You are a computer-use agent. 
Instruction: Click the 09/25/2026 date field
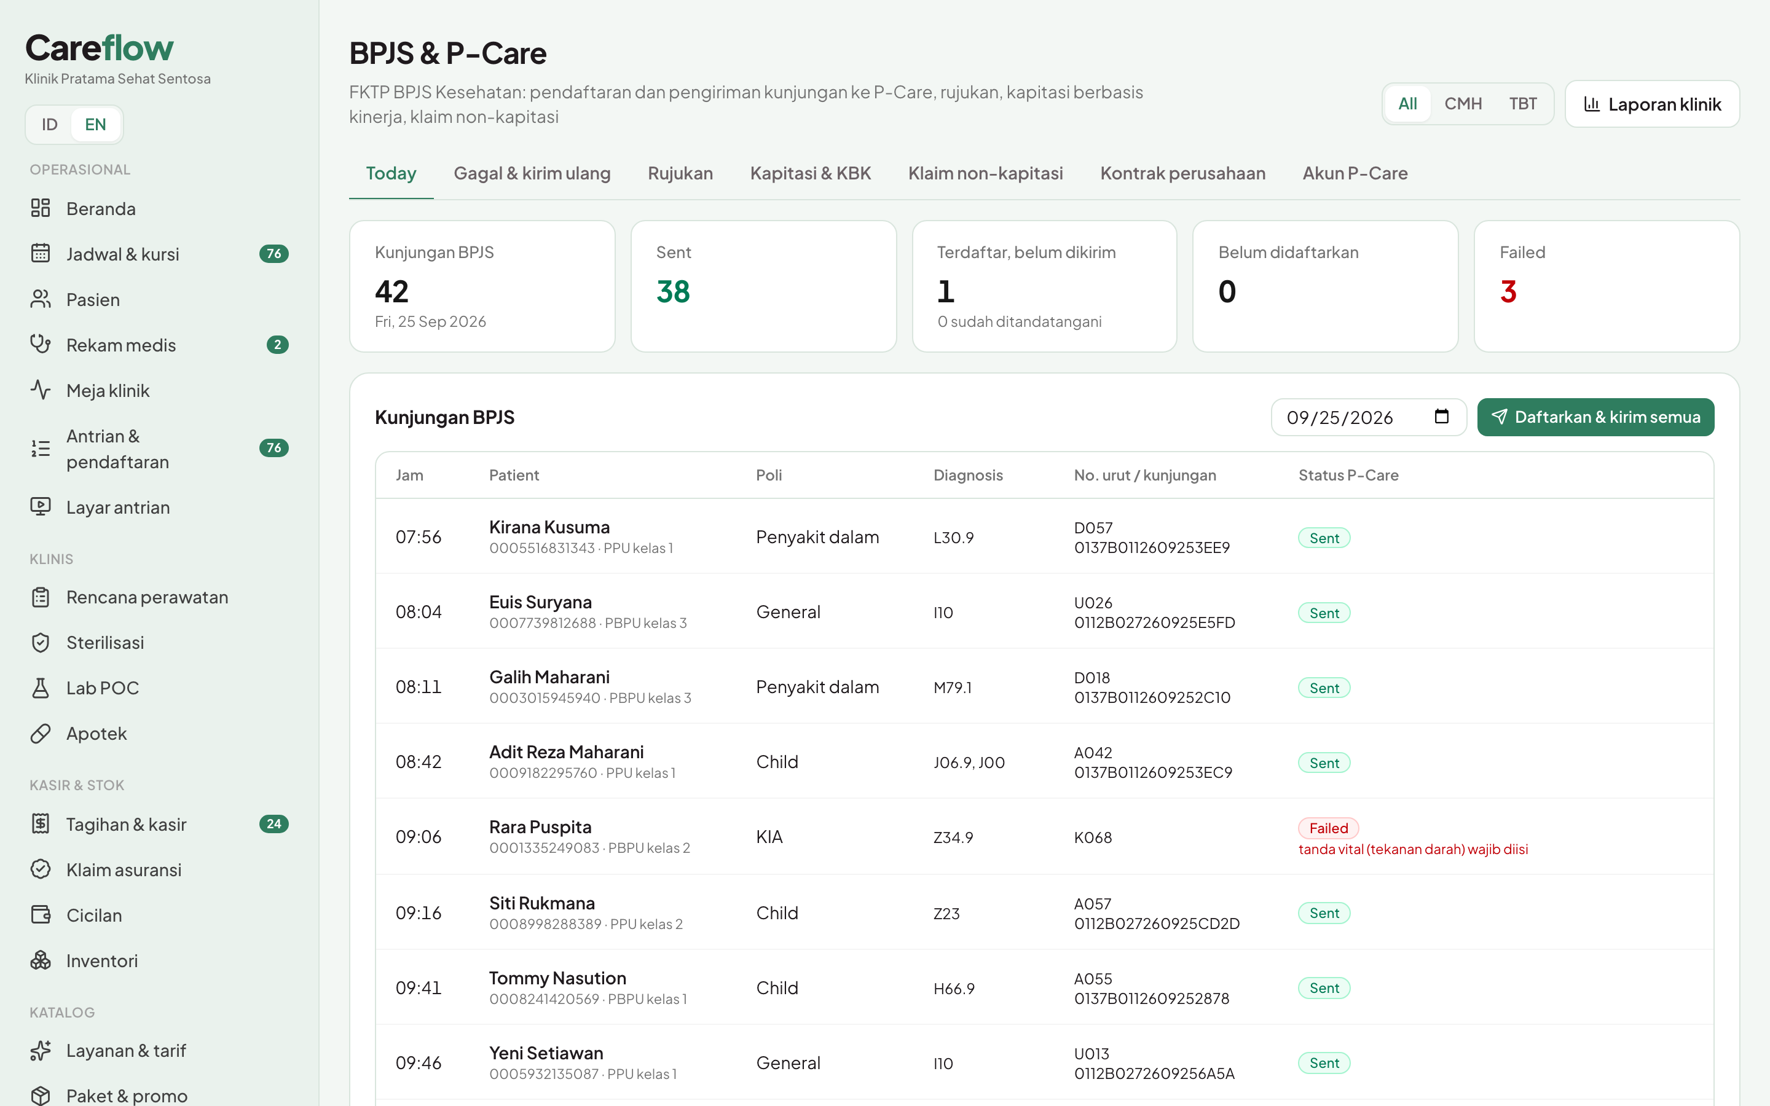pos(1369,417)
